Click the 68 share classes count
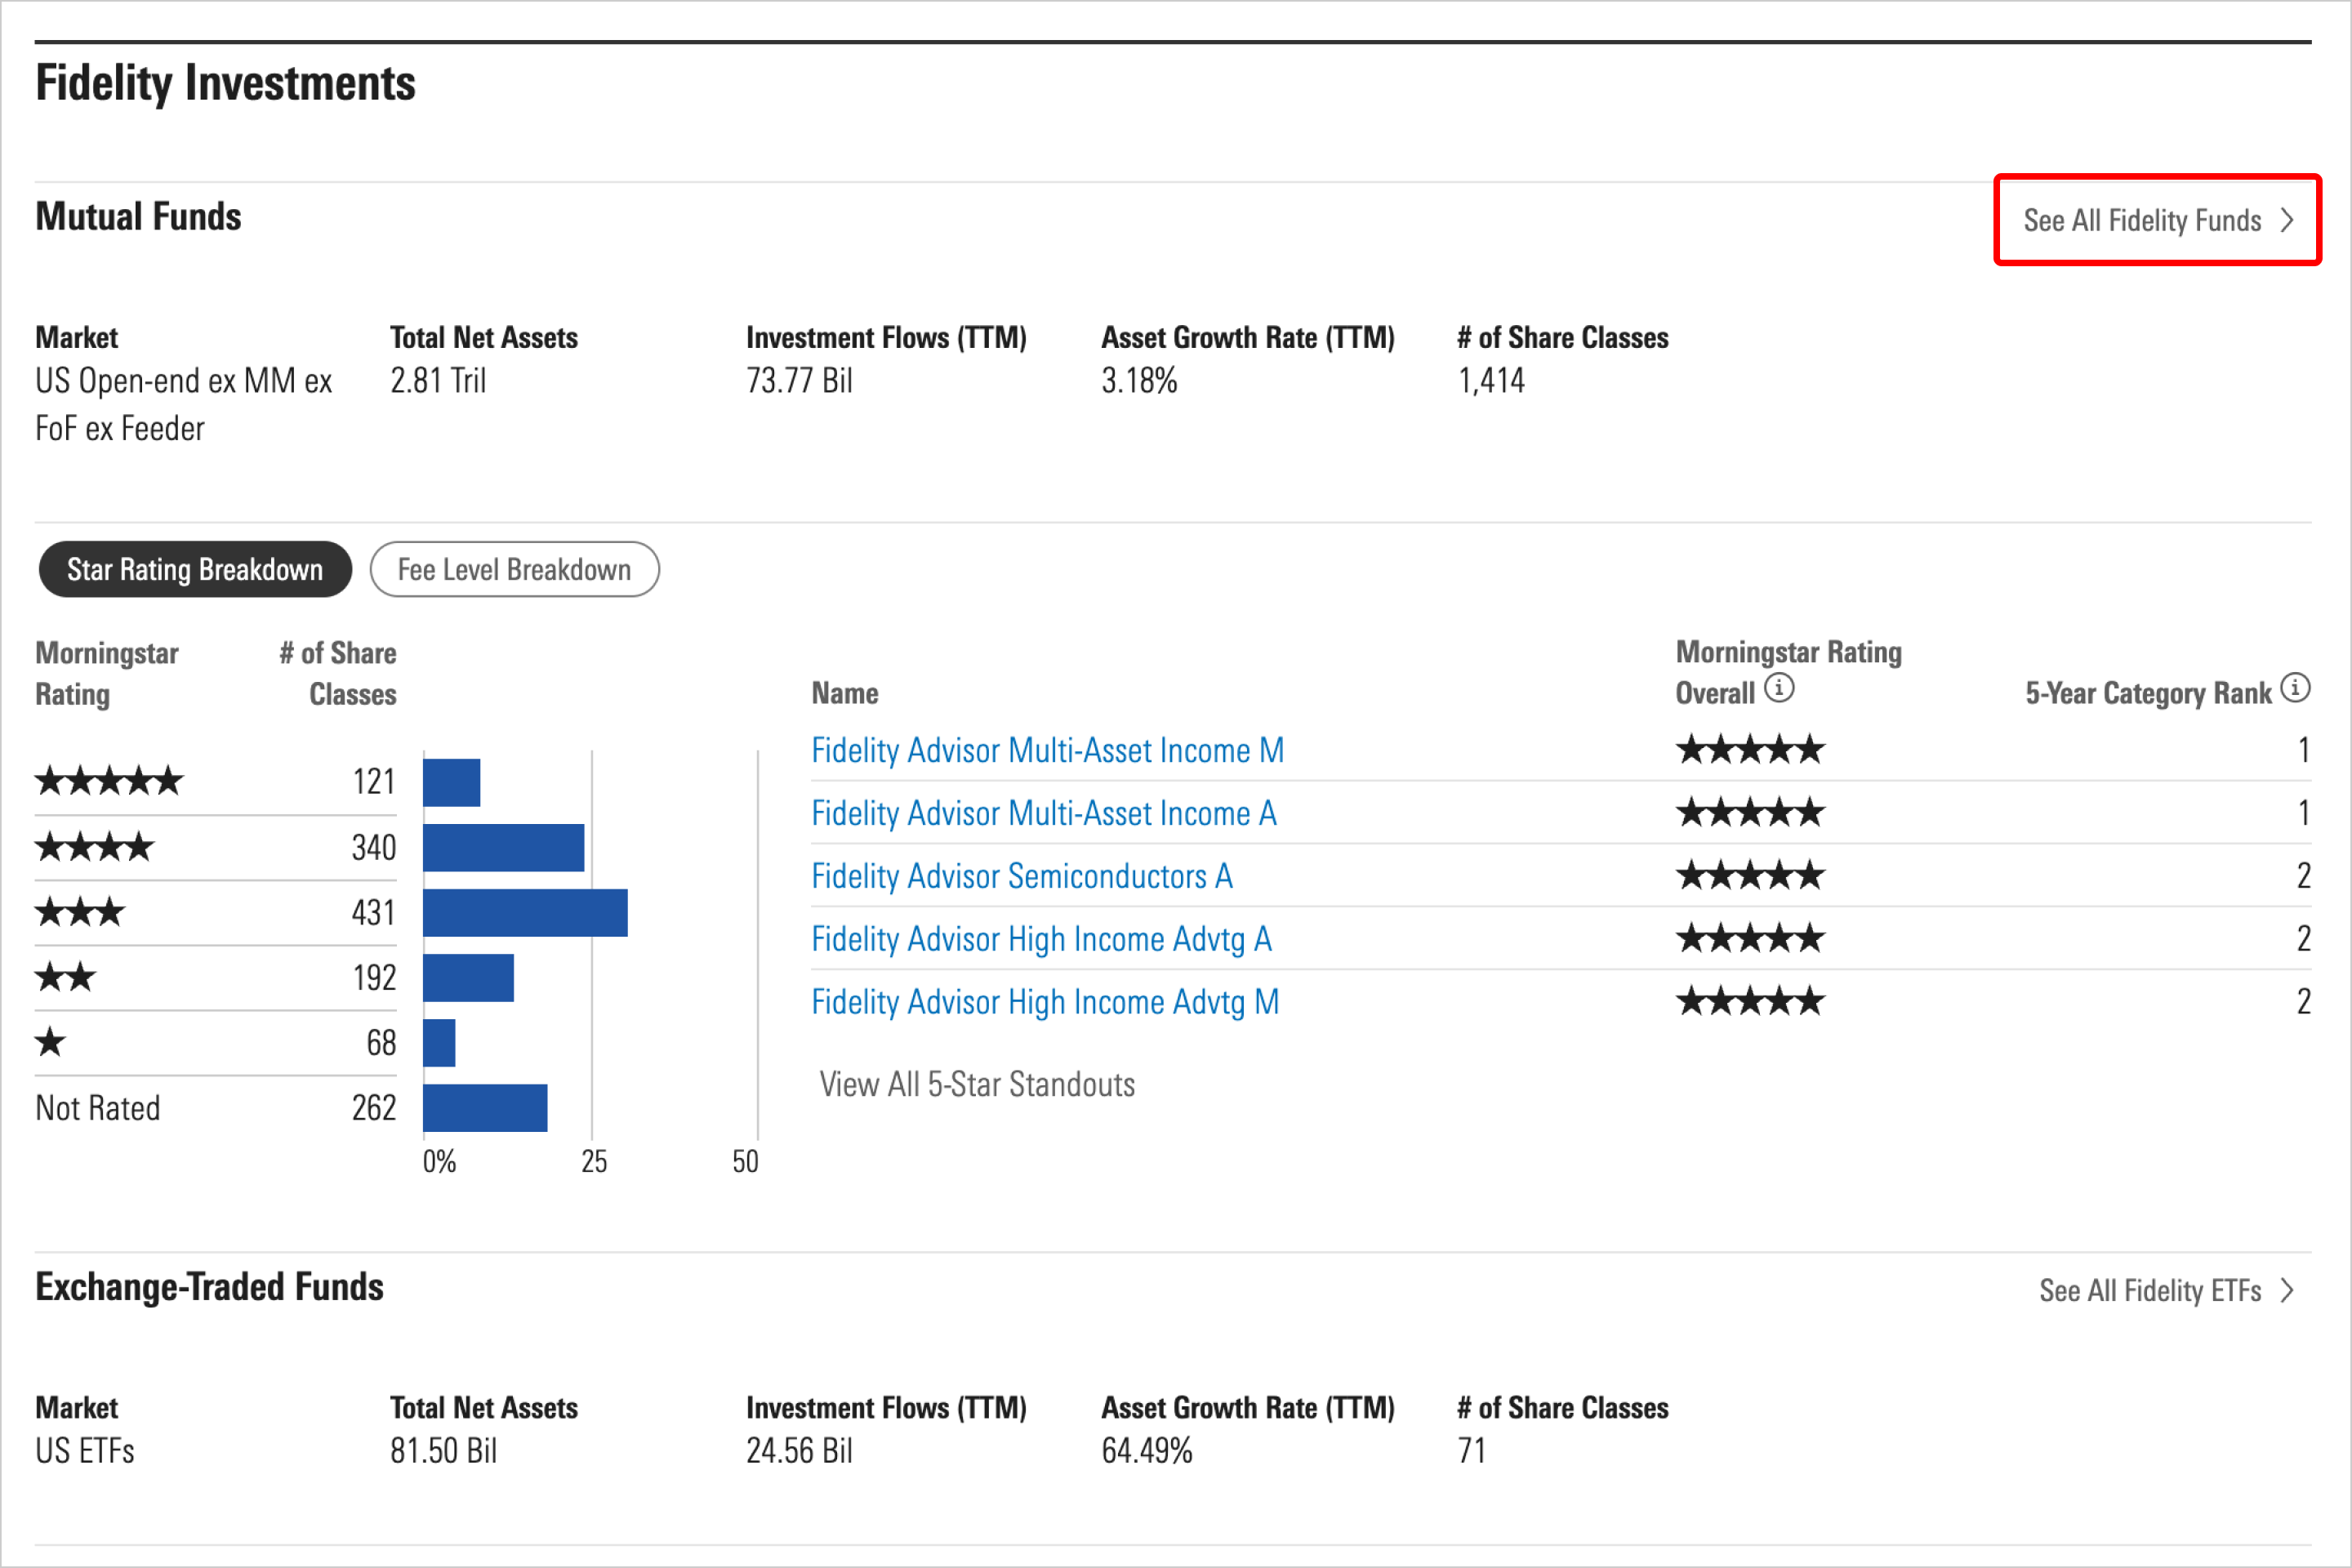This screenshot has width=2352, height=1568. 381,1042
